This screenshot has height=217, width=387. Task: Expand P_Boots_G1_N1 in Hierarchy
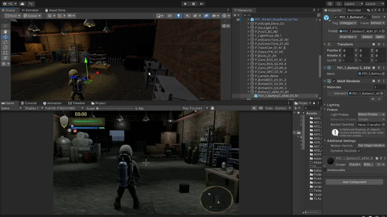tap(249, 56)
